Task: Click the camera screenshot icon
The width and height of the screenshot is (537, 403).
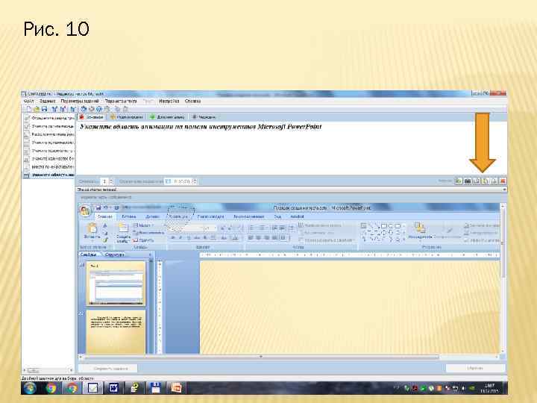Action: coord(468,181)
